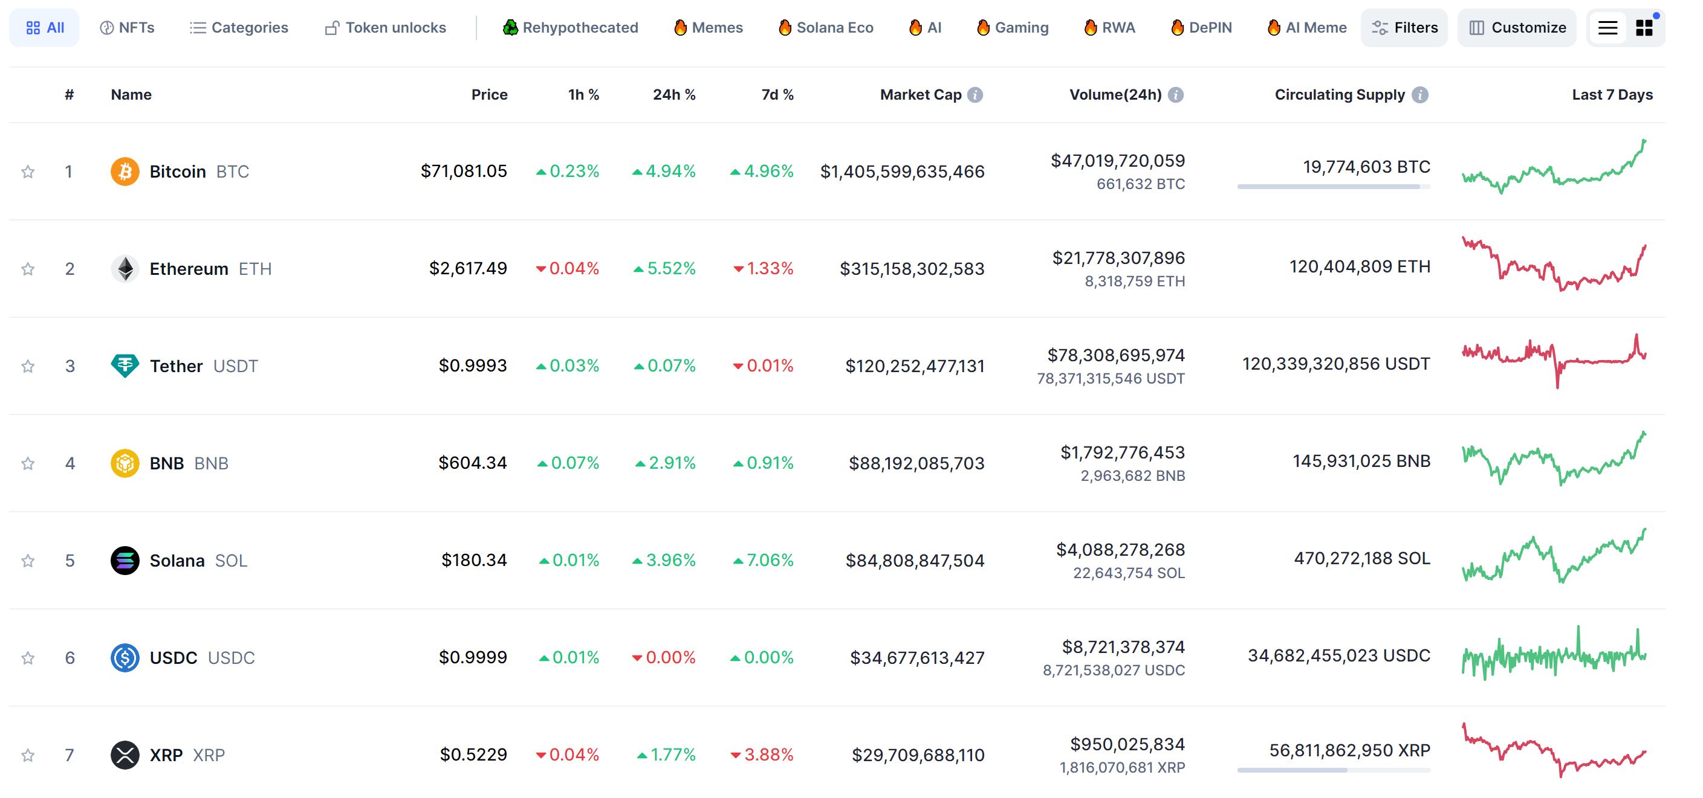Click the XRP logo icon
Image resolution: width=1703 pixels, height=798 pixels.
125,755
